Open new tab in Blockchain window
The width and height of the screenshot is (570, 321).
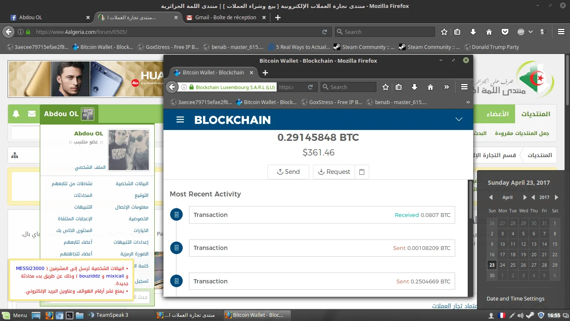(x=265, y=73)
